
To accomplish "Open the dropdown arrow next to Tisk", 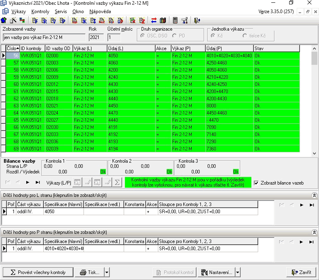I will coord(107,272).
